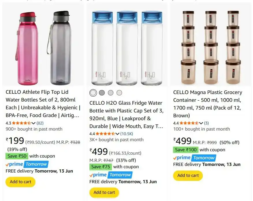Click the Save ₹75 coupon badge
This screenshot has width=253, height=201.
100,166
